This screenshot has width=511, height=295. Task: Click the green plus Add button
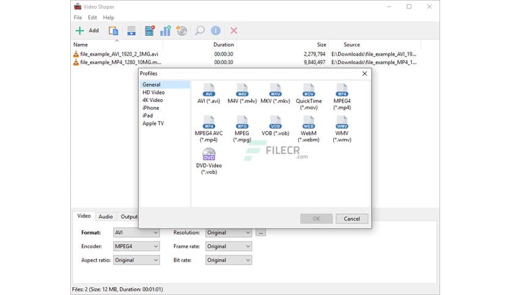pyautogui.click(x=87, y=30)
